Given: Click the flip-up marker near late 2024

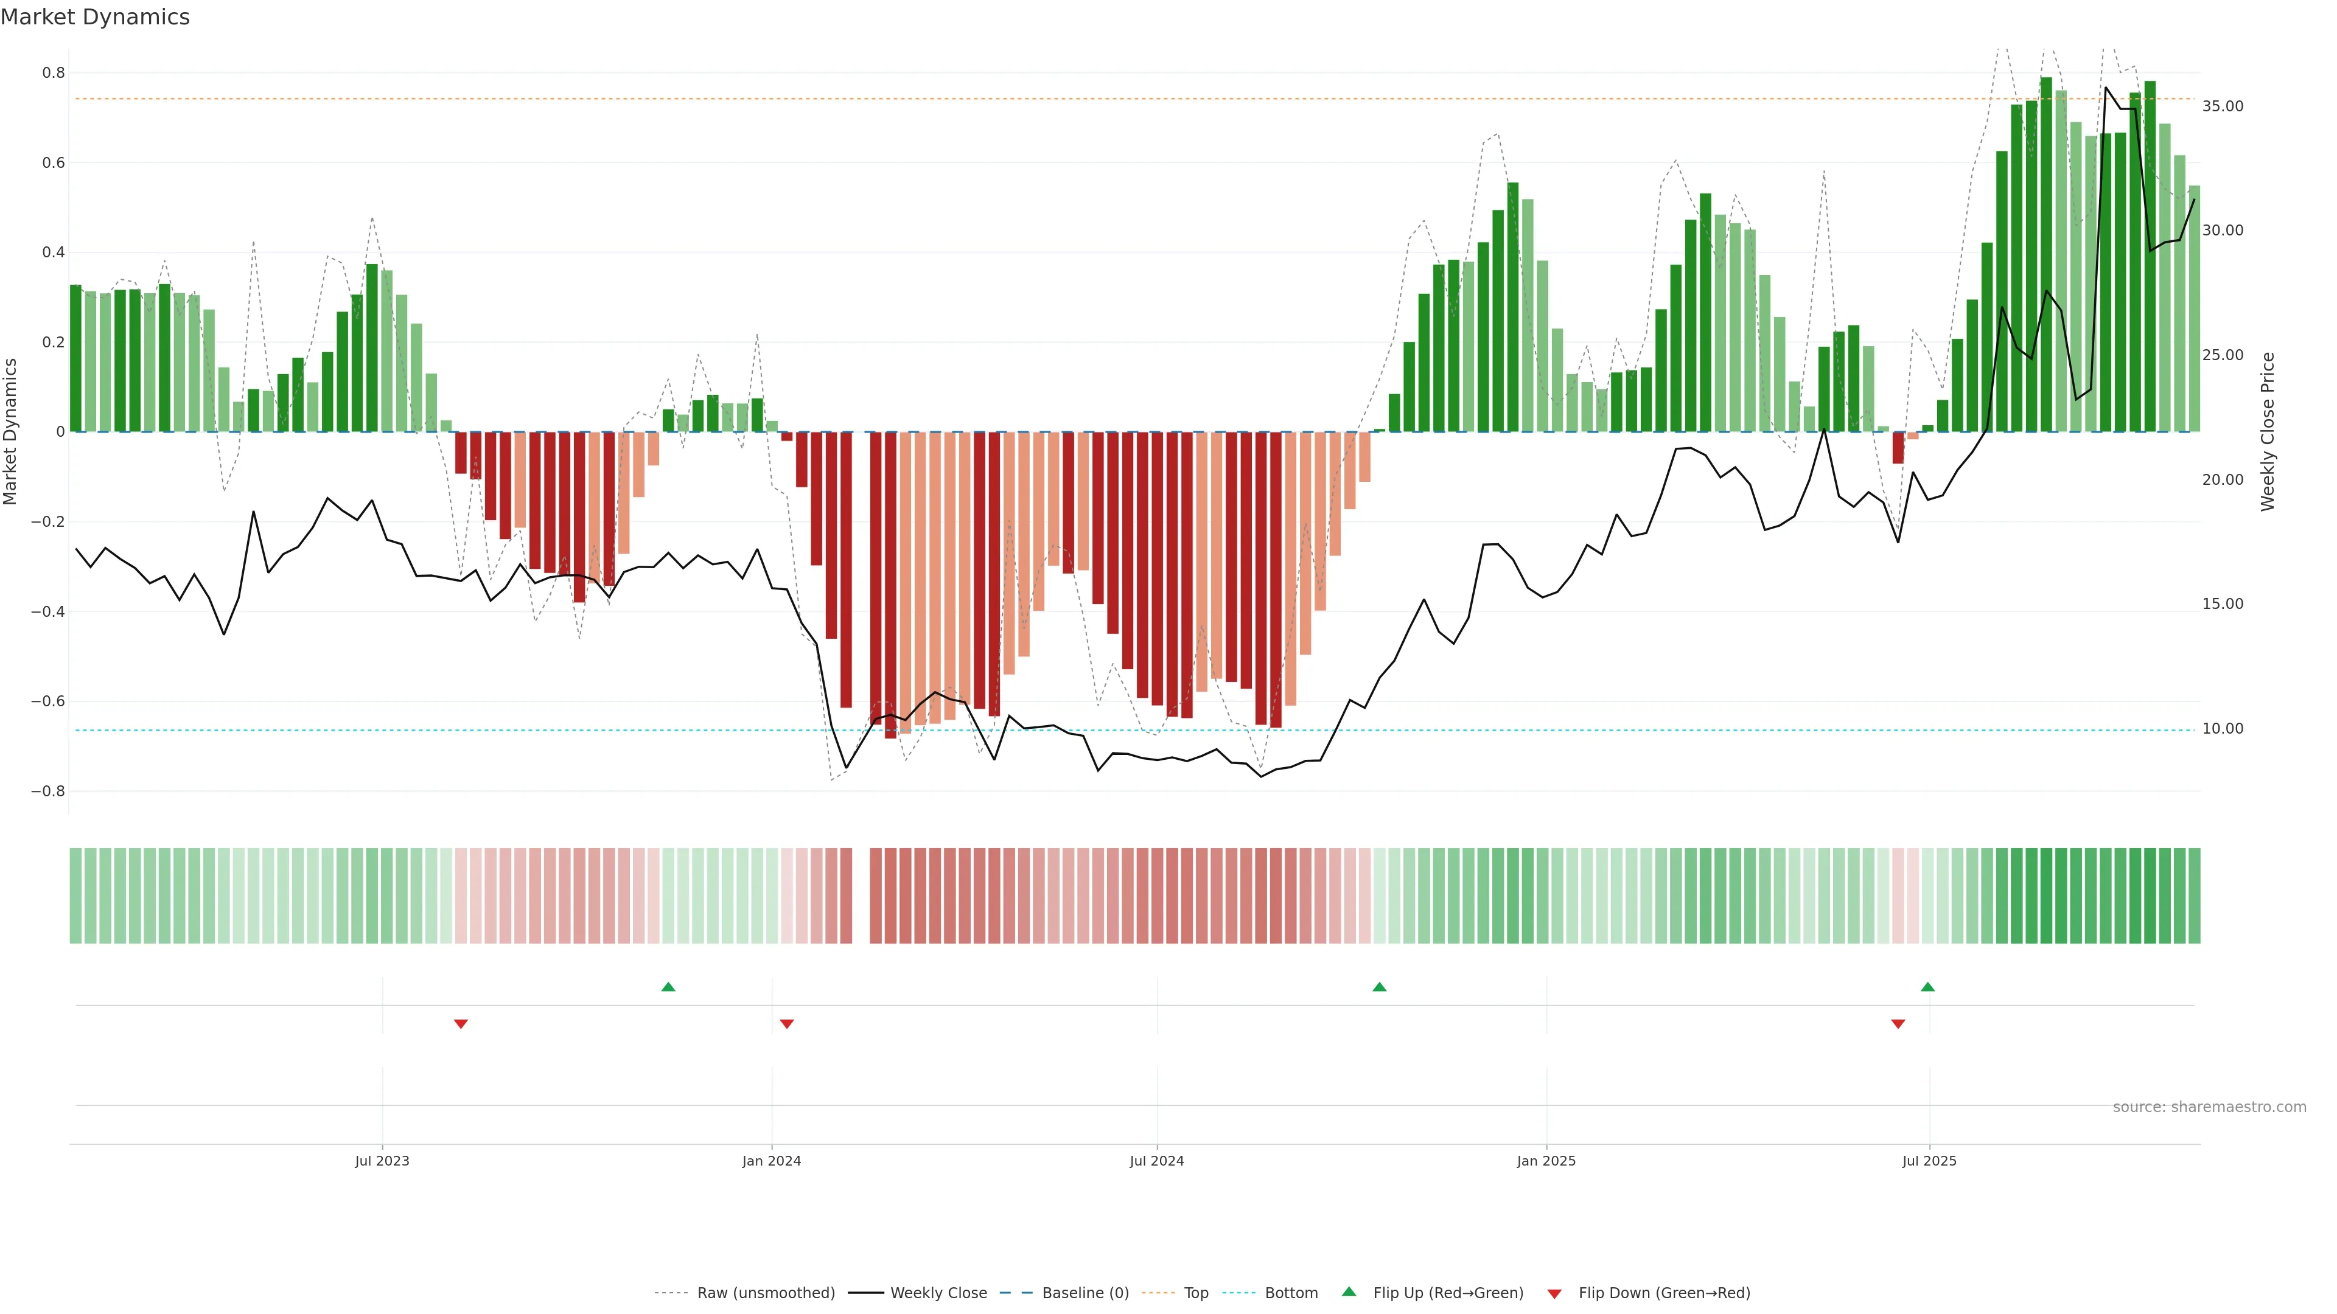Looking at the screenshot, I should click(x=1379, y=987).
